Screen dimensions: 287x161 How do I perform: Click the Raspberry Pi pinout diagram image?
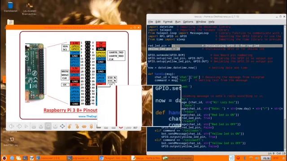[74, 75]
